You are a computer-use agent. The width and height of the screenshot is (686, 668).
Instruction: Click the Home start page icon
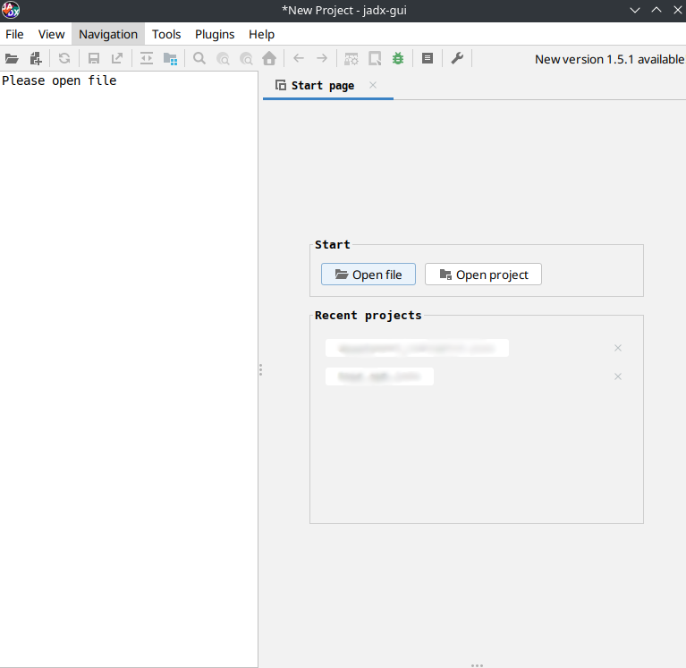[x=269, y=59]
